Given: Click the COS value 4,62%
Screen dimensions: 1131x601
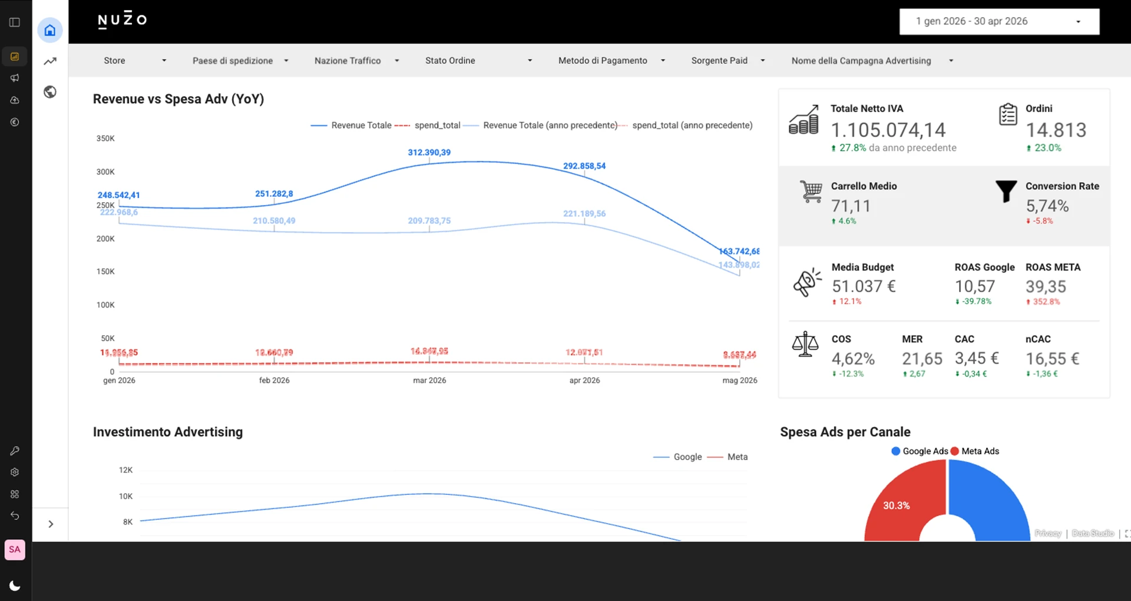Looking at the screenshot, I should [853, 358].
